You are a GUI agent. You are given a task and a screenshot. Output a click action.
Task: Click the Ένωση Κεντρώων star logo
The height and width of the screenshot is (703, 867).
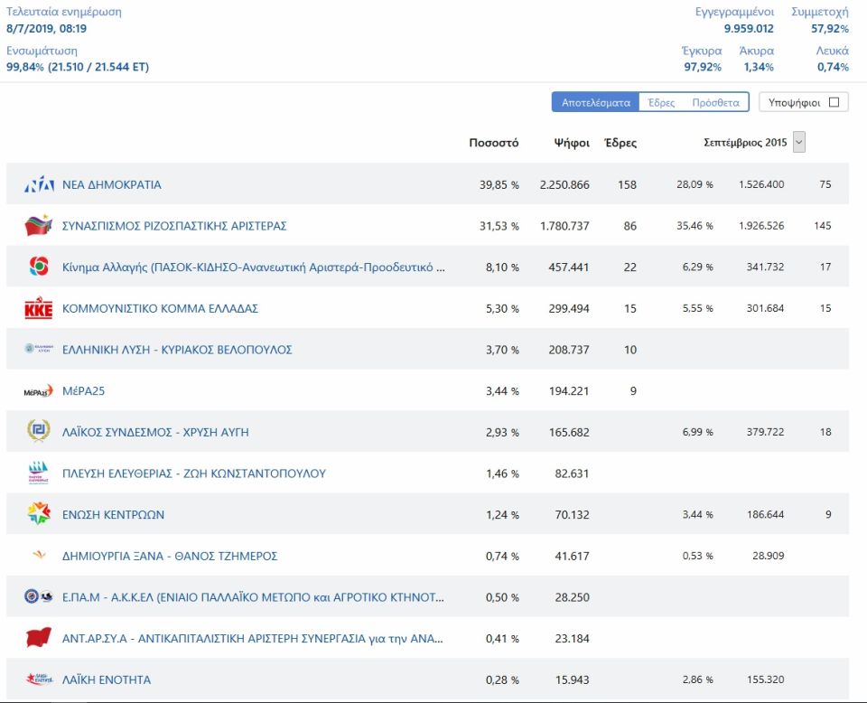coord(39,513)
